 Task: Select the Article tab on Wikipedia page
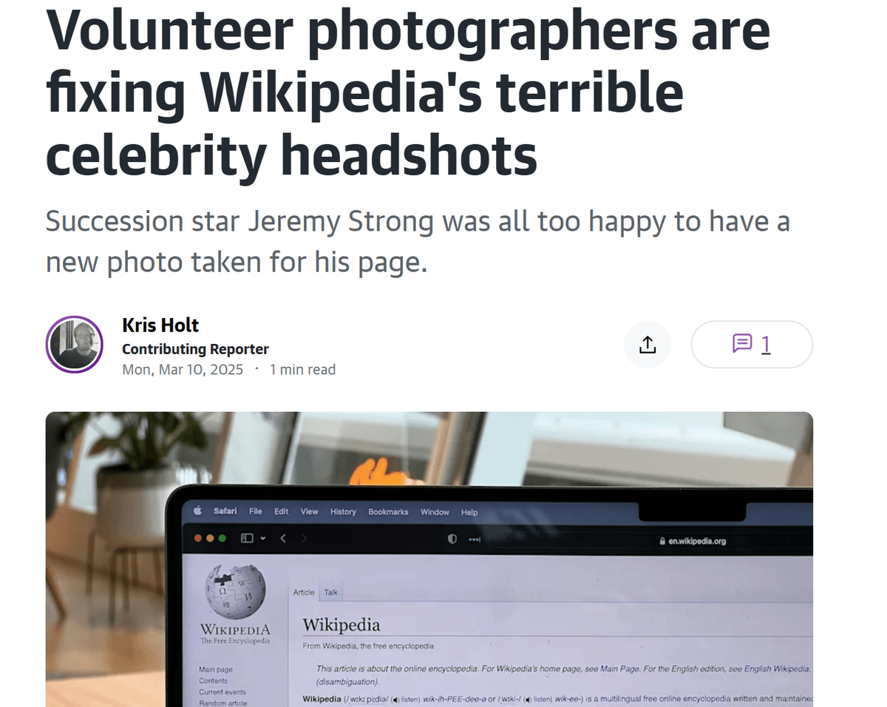coord(304,592)
